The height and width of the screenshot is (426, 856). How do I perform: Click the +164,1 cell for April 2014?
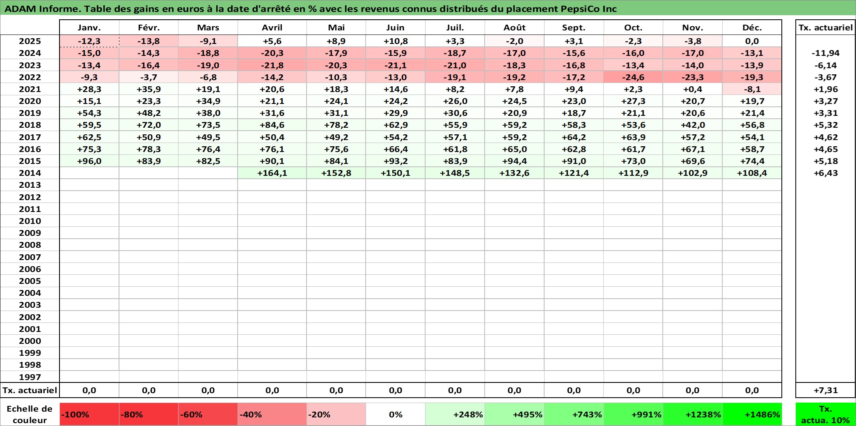272,173
